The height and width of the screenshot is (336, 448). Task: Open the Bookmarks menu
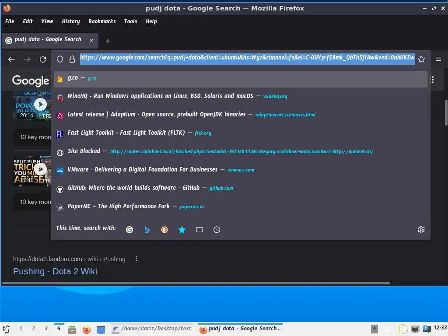[x=102, y=21]
